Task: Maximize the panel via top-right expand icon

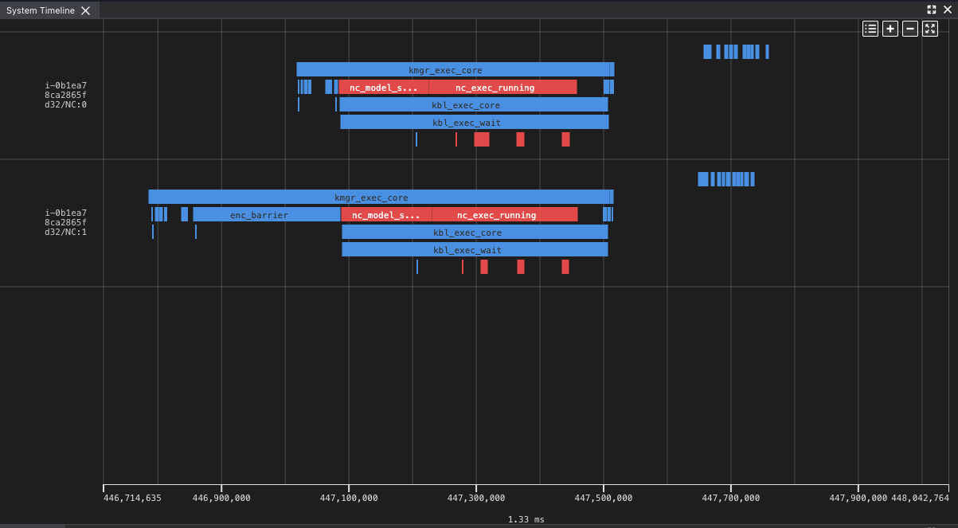Action: [931, 10]
